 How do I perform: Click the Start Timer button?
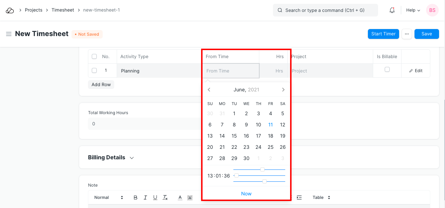pyautogui.click(x=383, y=34)
